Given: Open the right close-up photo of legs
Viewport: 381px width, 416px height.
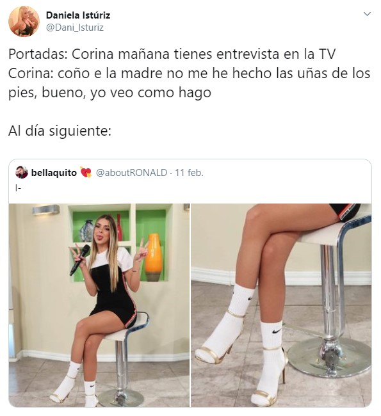Looking at the screenshot, I should [x=281, y=305].
